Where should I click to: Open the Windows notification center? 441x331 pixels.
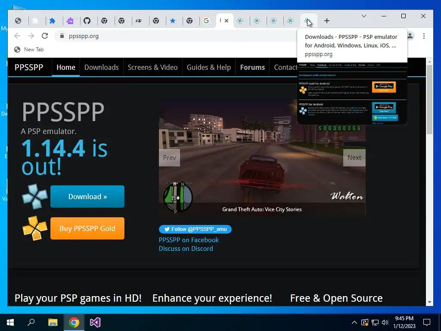coord(427,322)
